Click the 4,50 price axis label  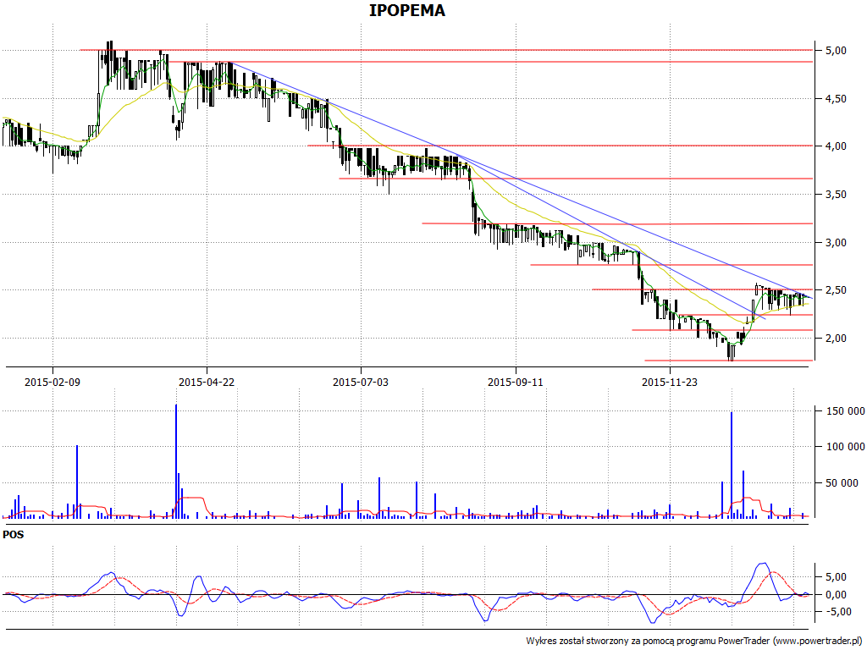click(x=836, y=98)
